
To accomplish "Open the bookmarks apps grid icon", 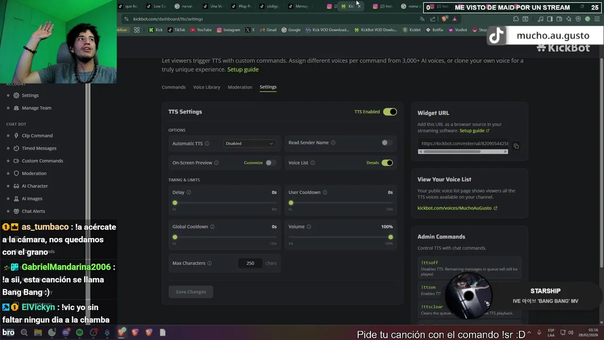I will tap(137, 30).
